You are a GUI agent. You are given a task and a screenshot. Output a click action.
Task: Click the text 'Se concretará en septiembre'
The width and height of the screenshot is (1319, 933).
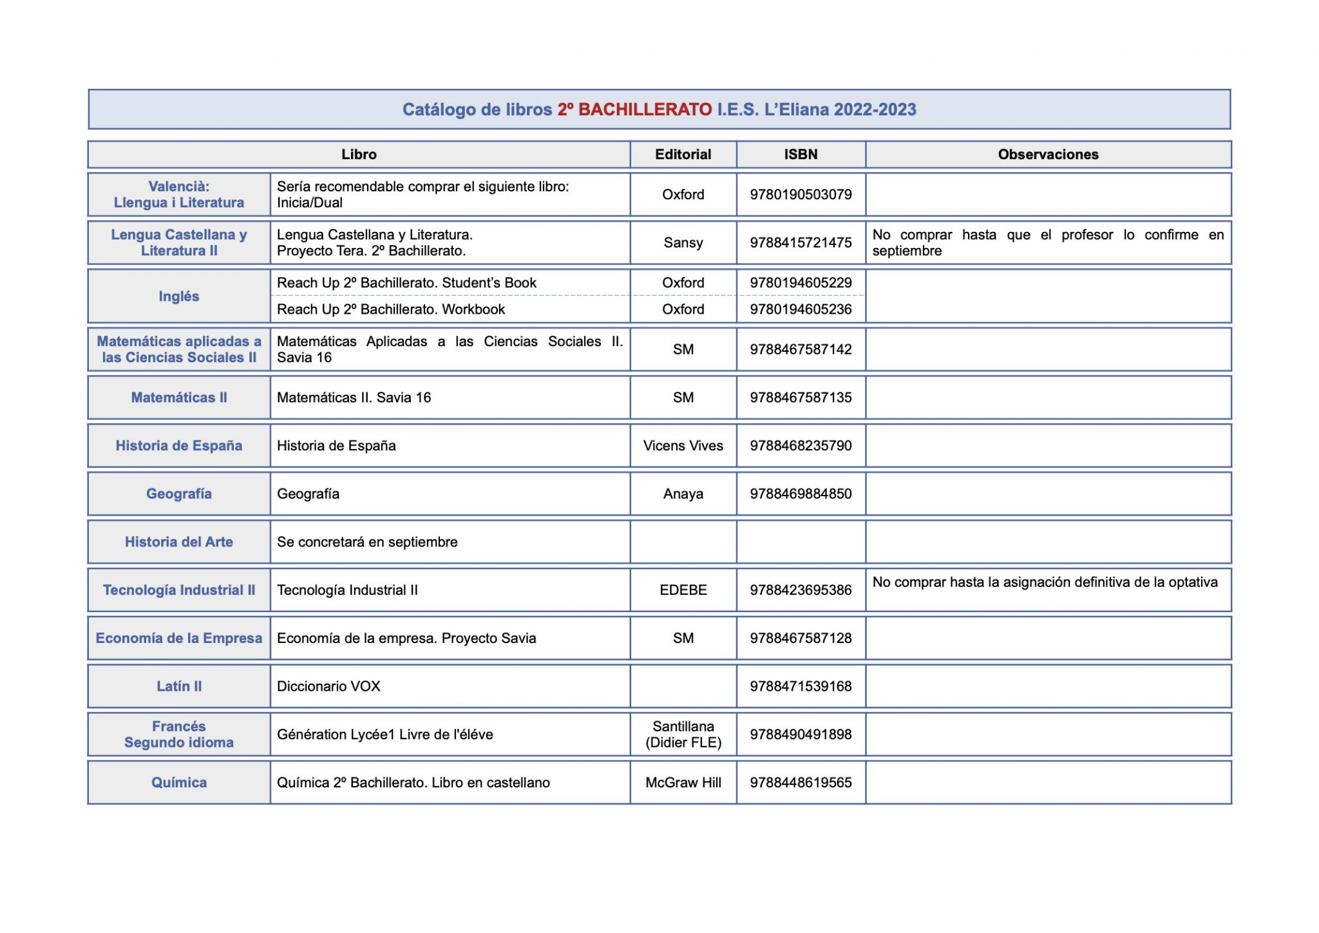tap(367, 542)
